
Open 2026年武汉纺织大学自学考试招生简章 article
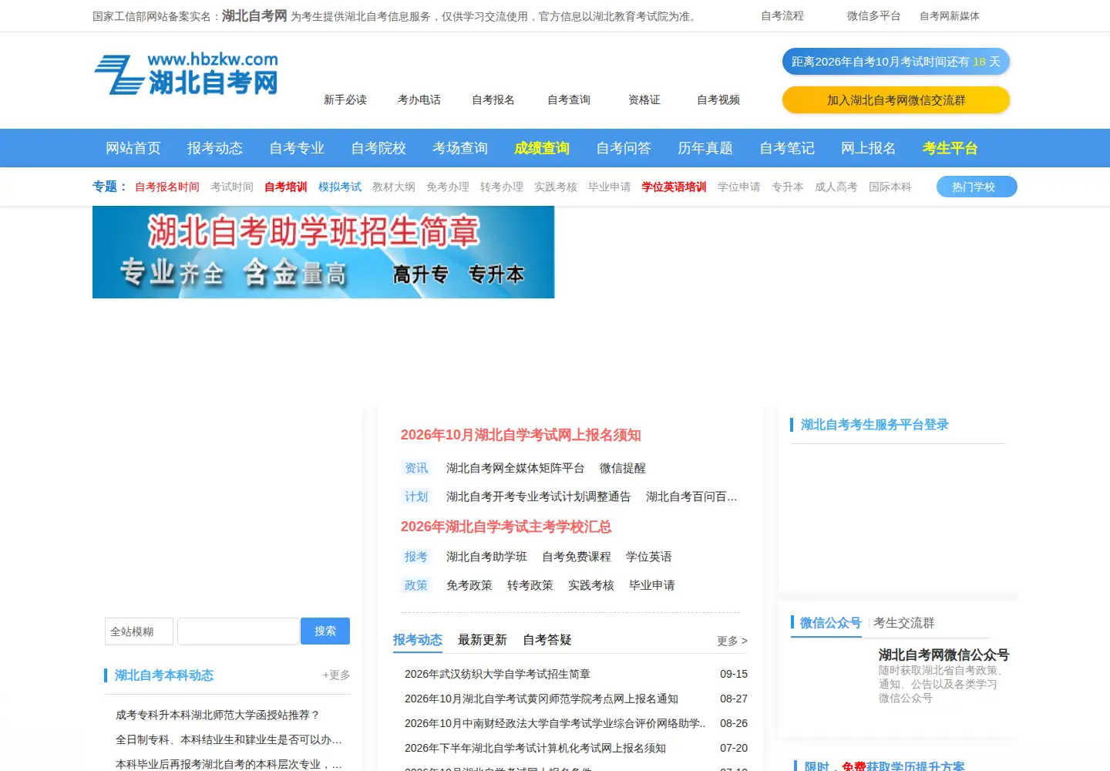pos(497,674)
